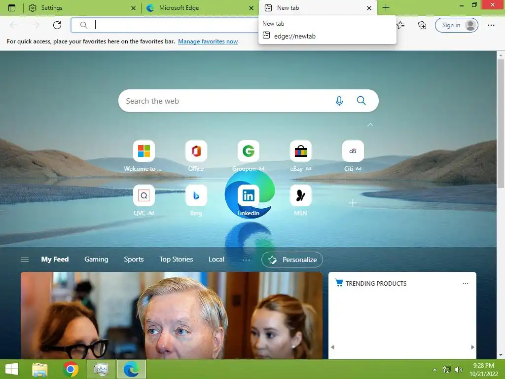Open the Welcome to quick link tile
Screen dimensions: 505x379
click(144, 156)
